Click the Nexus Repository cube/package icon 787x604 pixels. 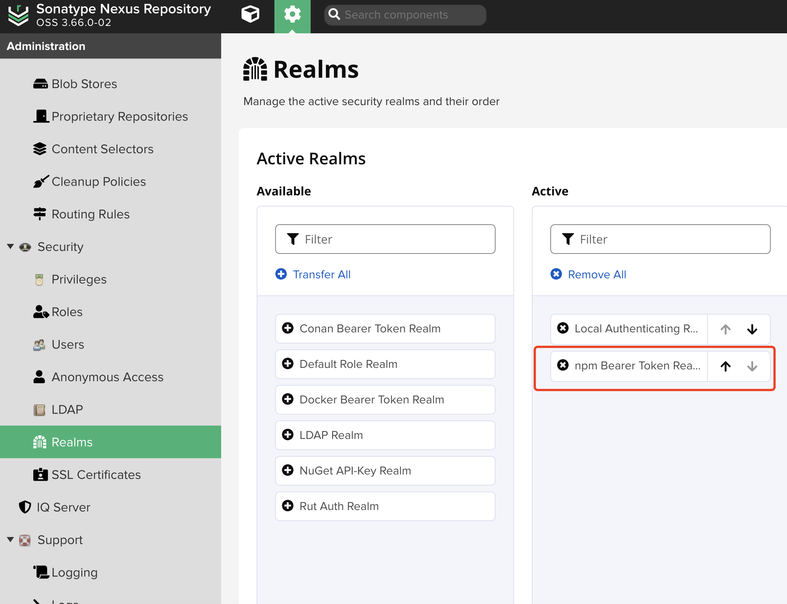click(250, 14)
